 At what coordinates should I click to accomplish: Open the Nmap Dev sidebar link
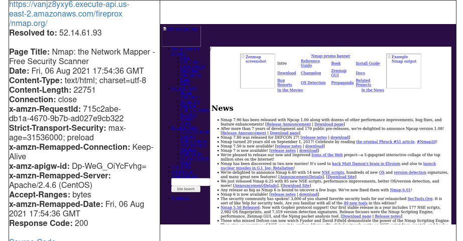(190, 101)
